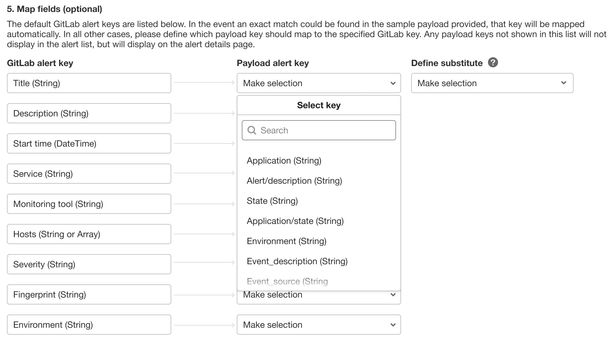Screen dimensions: 612x346
Task: Select Environment (String) from the key list
Action: [286, 241]
